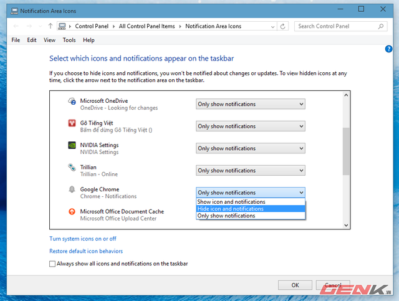Minimize the Notification Area Icons window
This screenshot has width=399, height=301.
(x=340, y=9)
